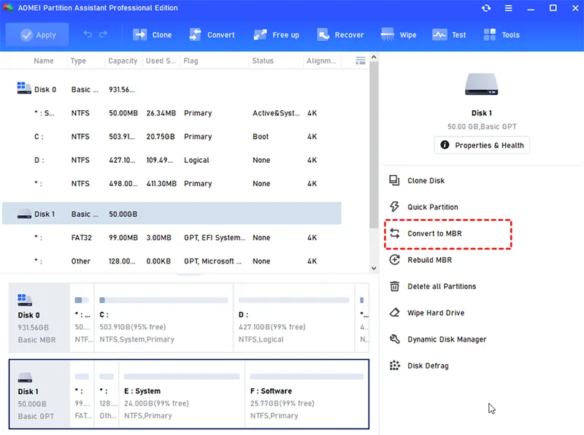
Task: Select the 128MB Other partition block on Disk 1
Action: point(107,394)
